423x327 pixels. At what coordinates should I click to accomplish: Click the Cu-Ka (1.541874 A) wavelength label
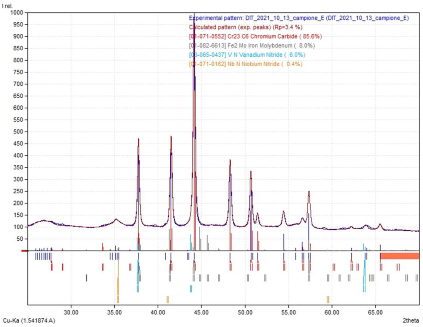click(29, 320)
